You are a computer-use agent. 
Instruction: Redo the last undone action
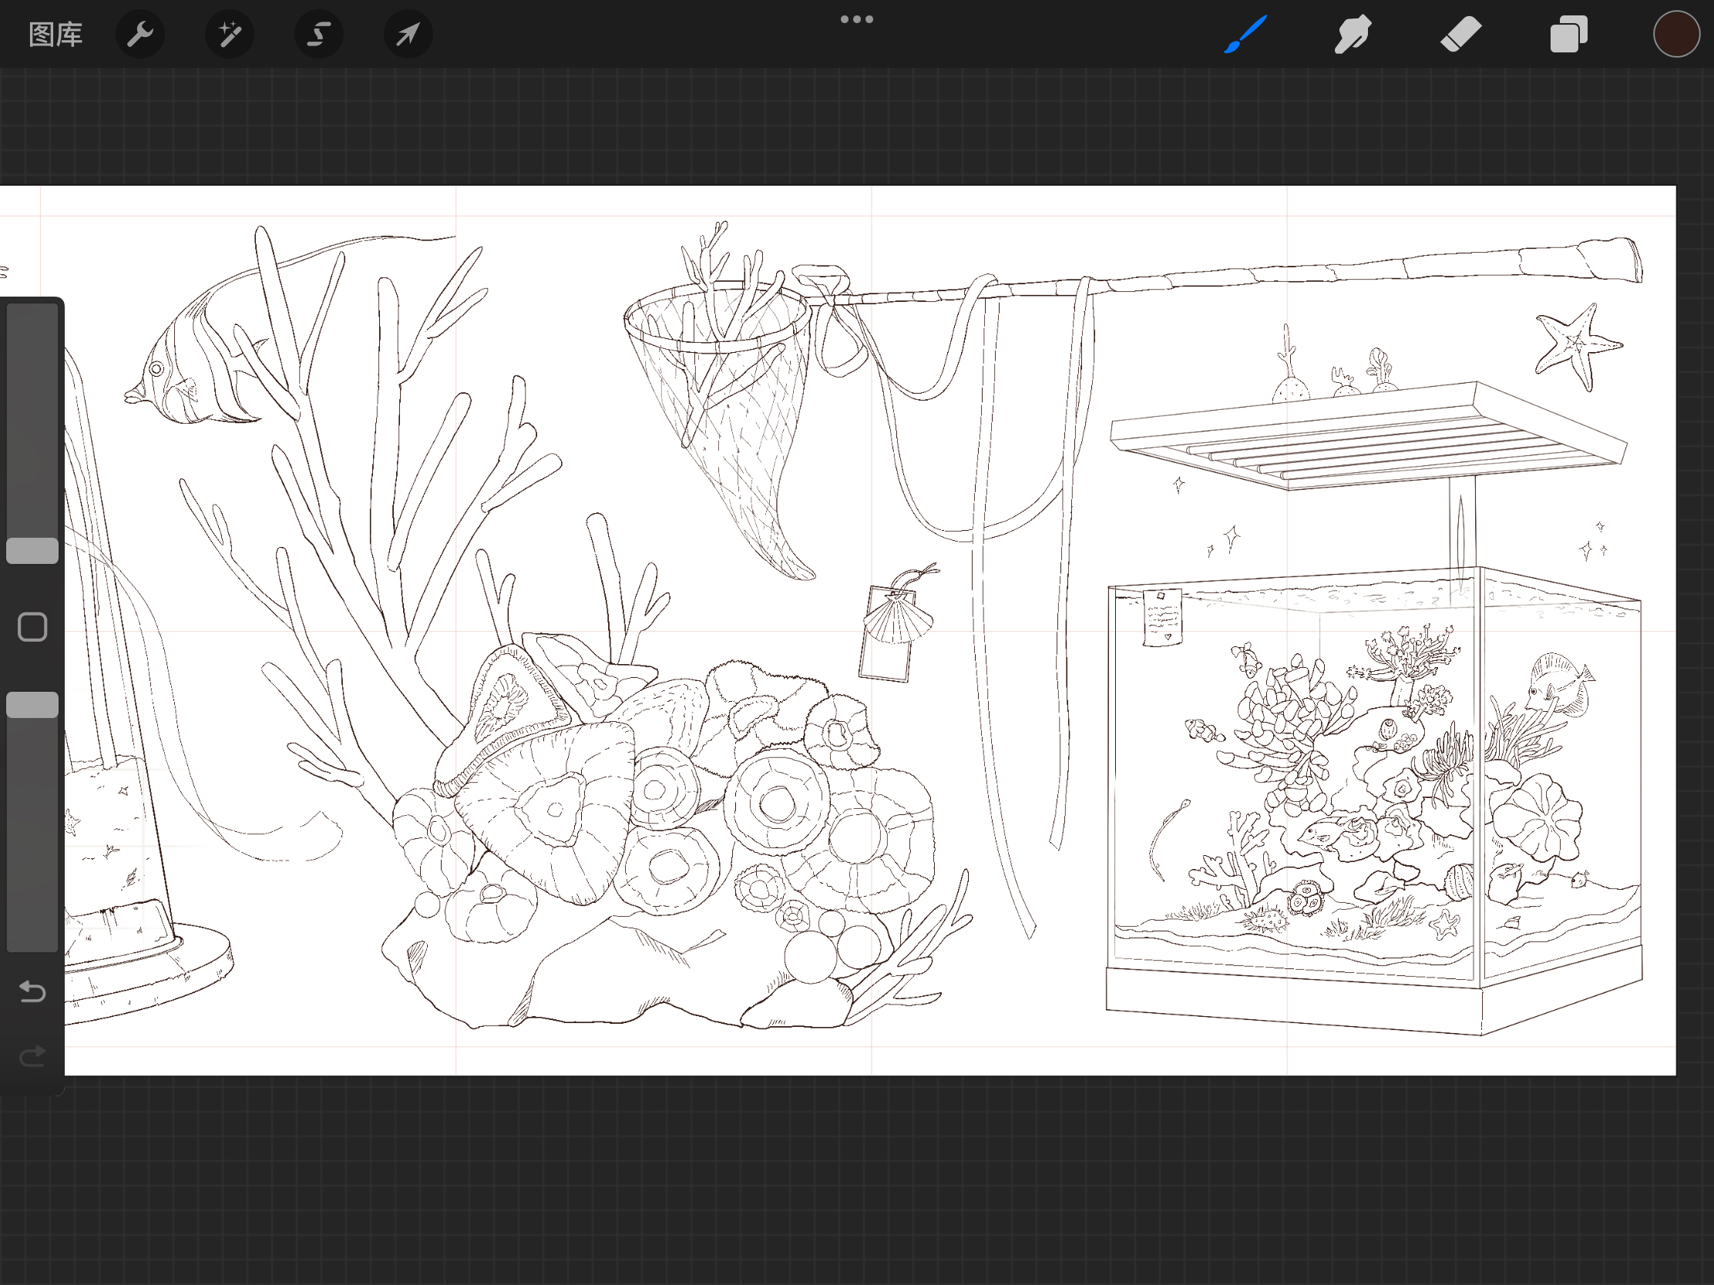coord(32,1056)
